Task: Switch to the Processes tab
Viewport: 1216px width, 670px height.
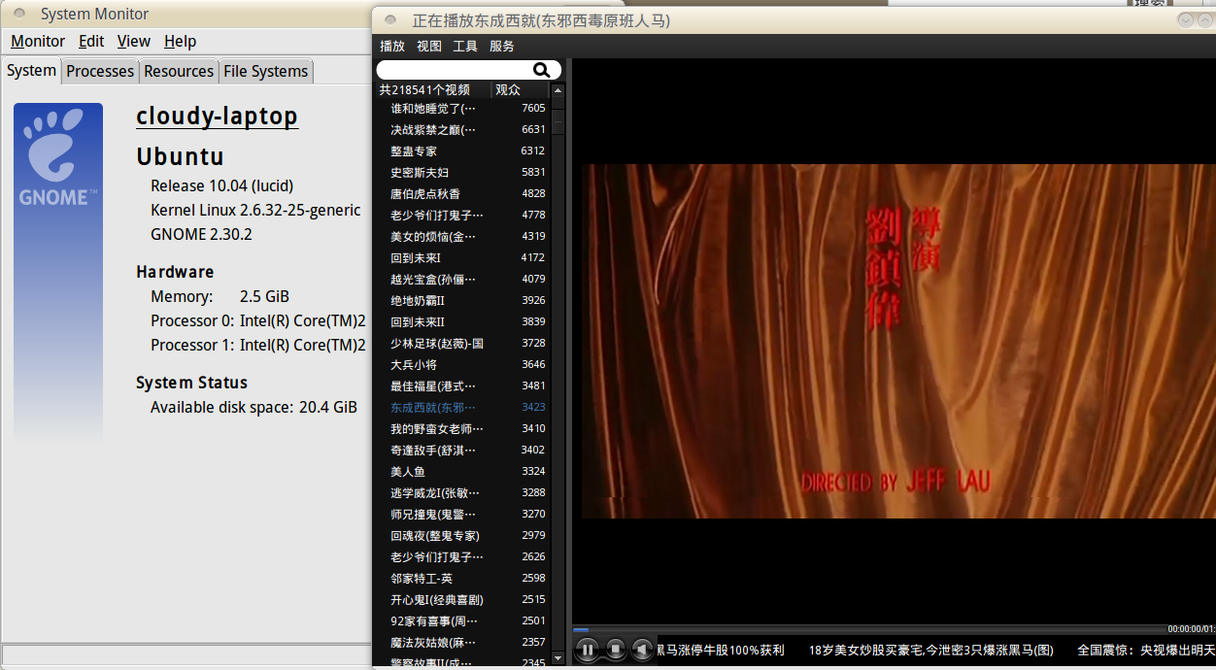Action: [x=100, y=71]
